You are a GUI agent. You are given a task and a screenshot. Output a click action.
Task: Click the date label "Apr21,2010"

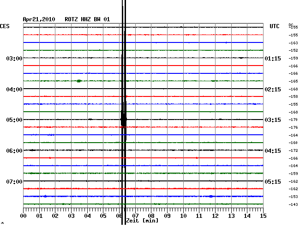point(39,19)
